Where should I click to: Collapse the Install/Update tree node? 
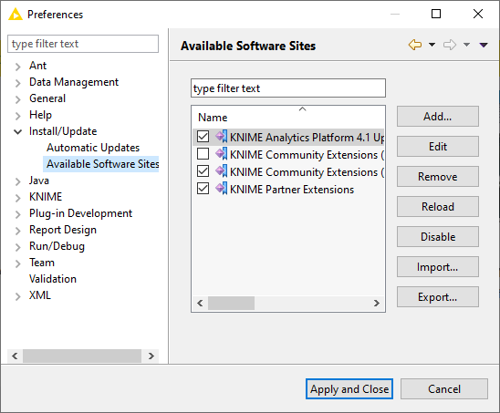18,131
